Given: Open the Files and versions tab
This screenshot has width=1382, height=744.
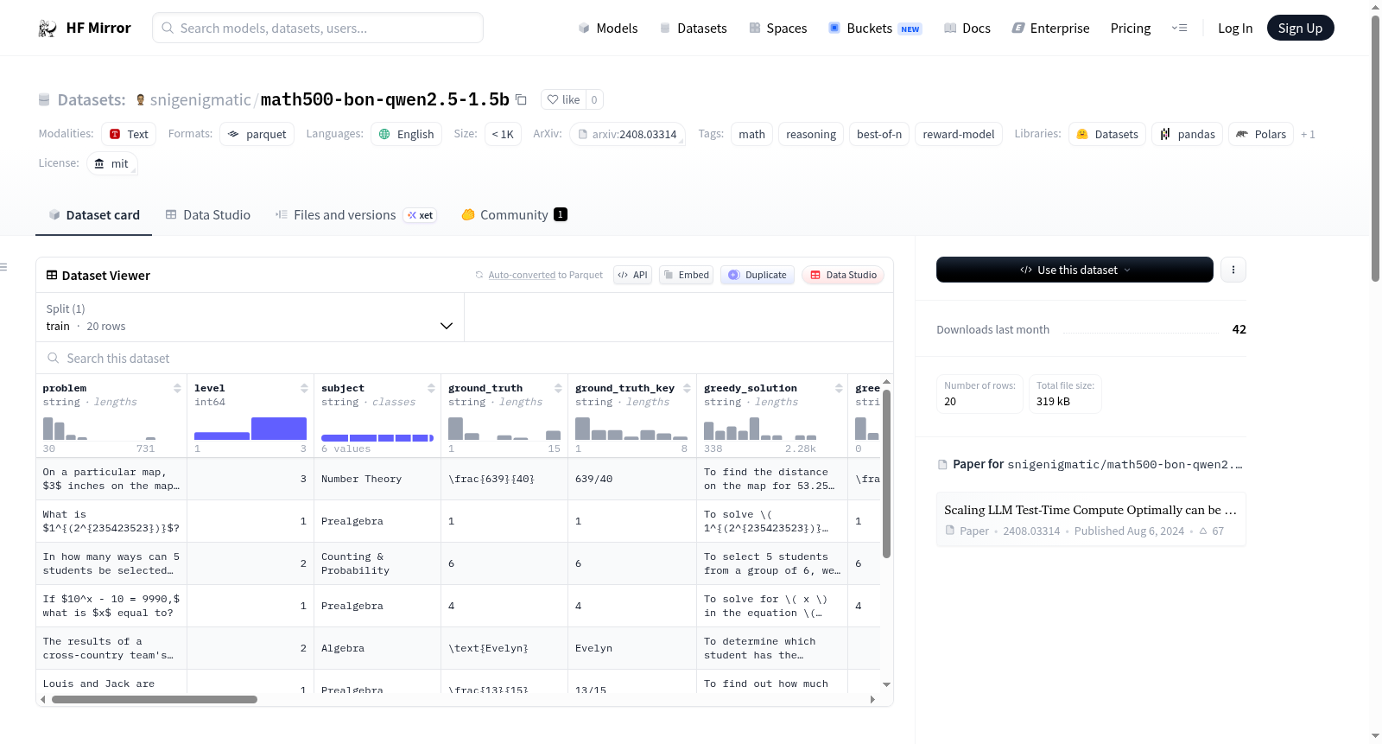Looking at the screenshot, I should pos(356,215).
